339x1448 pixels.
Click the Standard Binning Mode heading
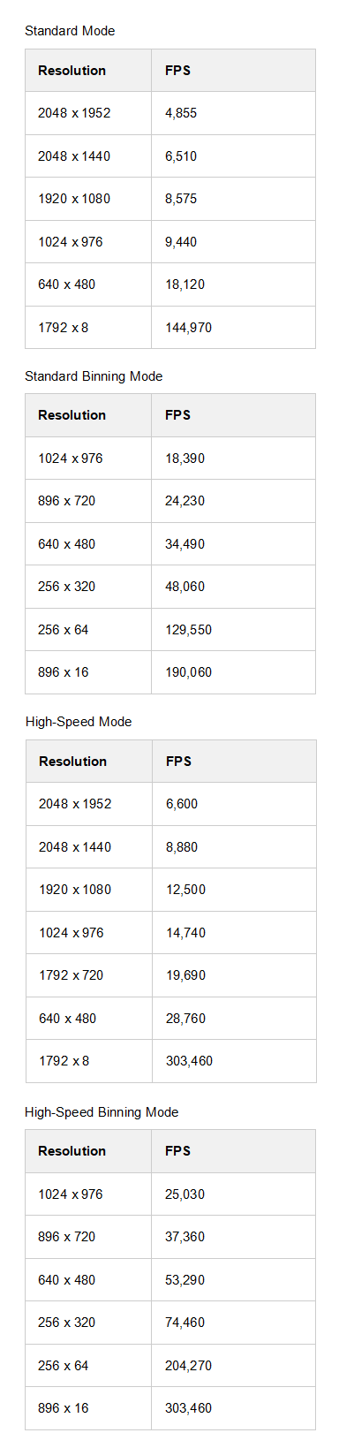94,376
